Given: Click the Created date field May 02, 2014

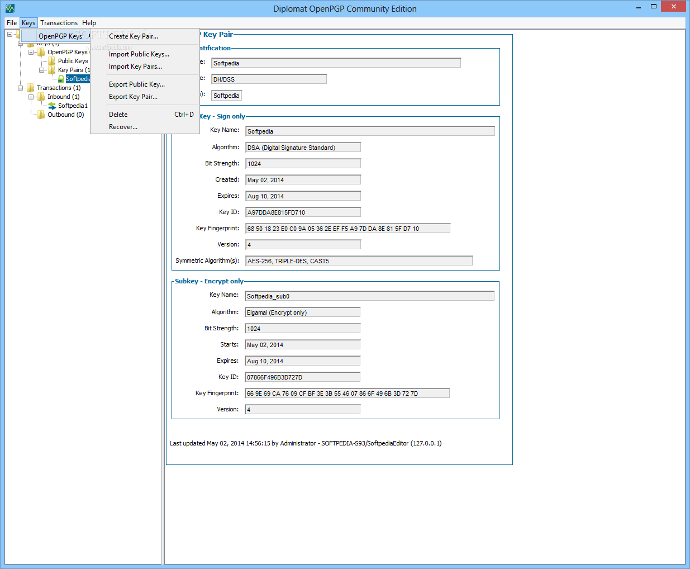Looking at the screenshot, I should [x=303, y=180].
